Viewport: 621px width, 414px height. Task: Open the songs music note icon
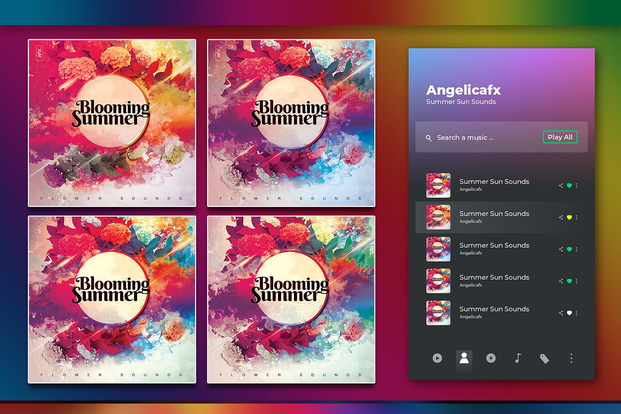click(518, 358)
